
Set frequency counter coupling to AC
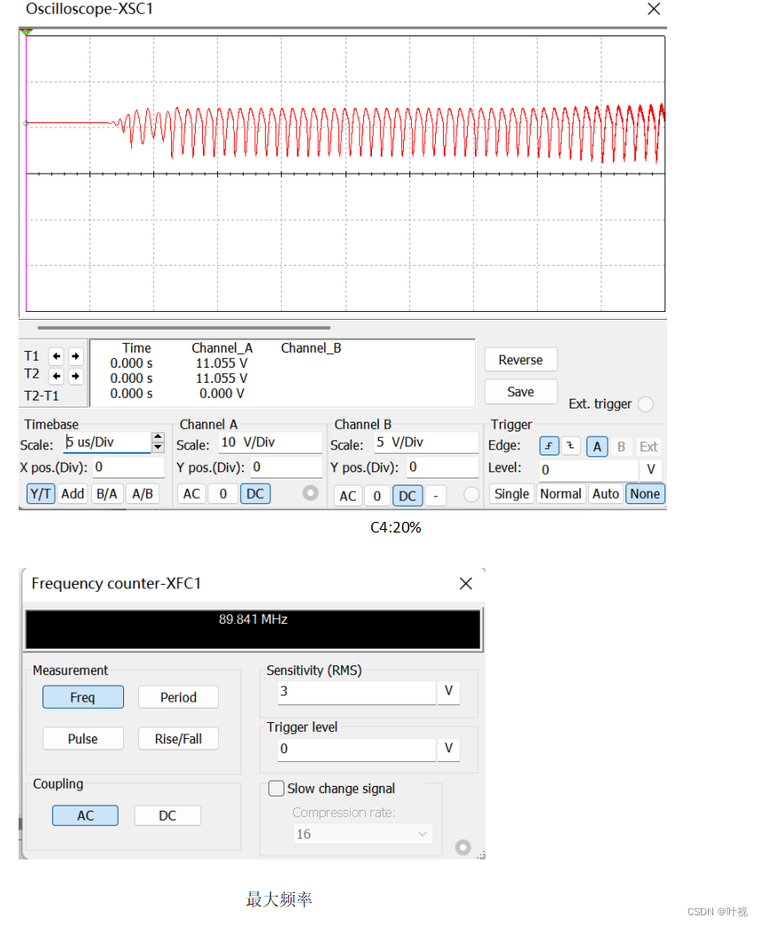86,815
